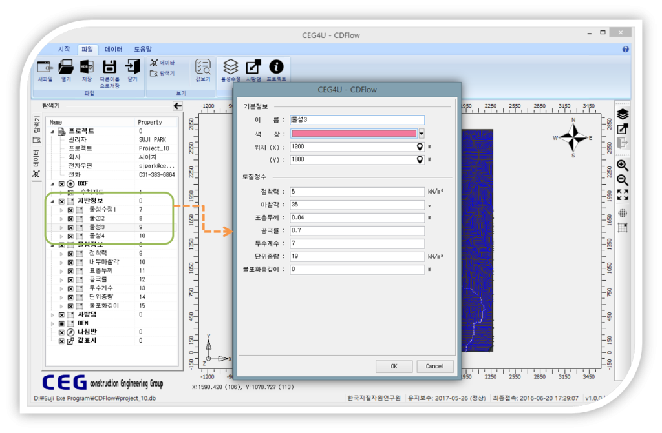The width and height of the screenshot is (662, 433).
Task: Collapse the 탐색기 panel with the back arrow
Action: click(178, 106)
